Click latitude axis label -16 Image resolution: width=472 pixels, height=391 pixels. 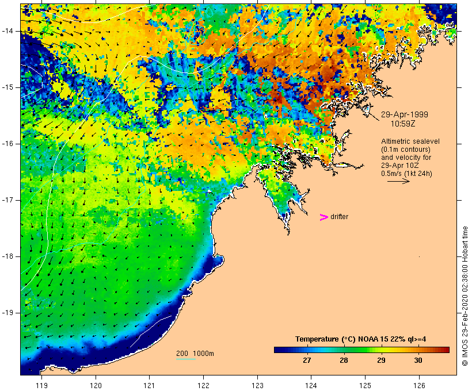[7, 144]
